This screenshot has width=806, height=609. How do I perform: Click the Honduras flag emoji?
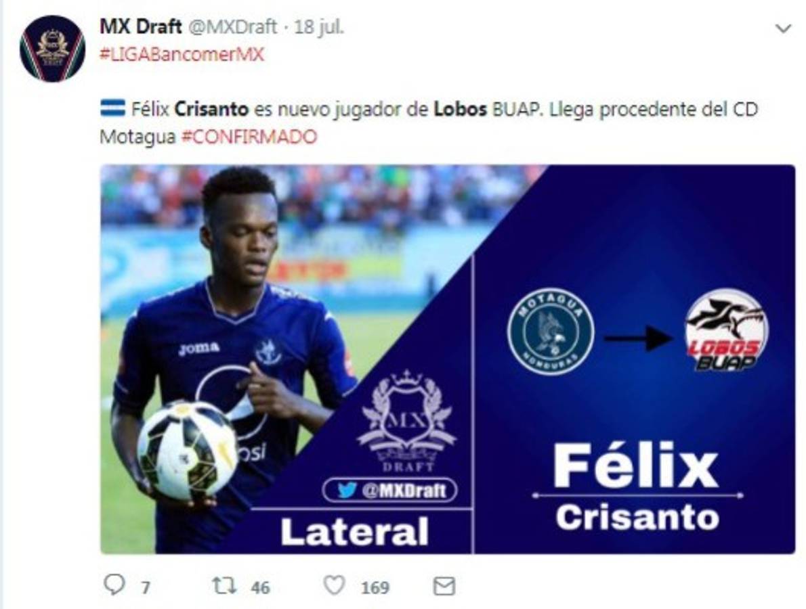coord(112,109)
